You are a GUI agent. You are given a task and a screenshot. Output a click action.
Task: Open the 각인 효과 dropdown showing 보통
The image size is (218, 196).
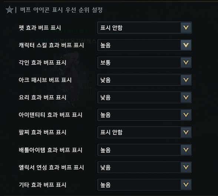[144, 62]
